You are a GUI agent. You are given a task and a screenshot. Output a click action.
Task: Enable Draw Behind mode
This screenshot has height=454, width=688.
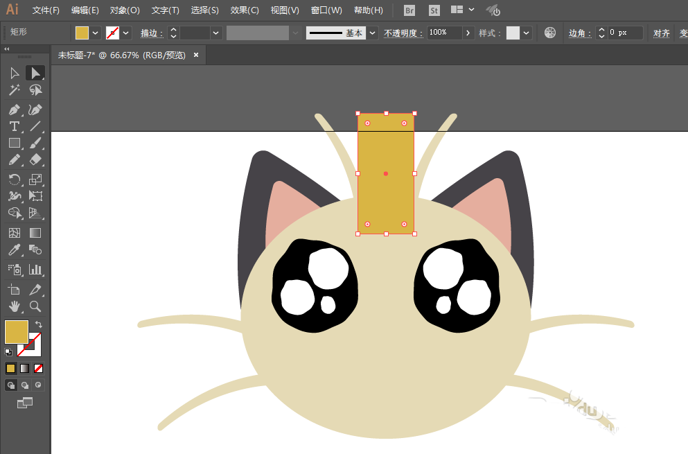click(x=25, y=385)
